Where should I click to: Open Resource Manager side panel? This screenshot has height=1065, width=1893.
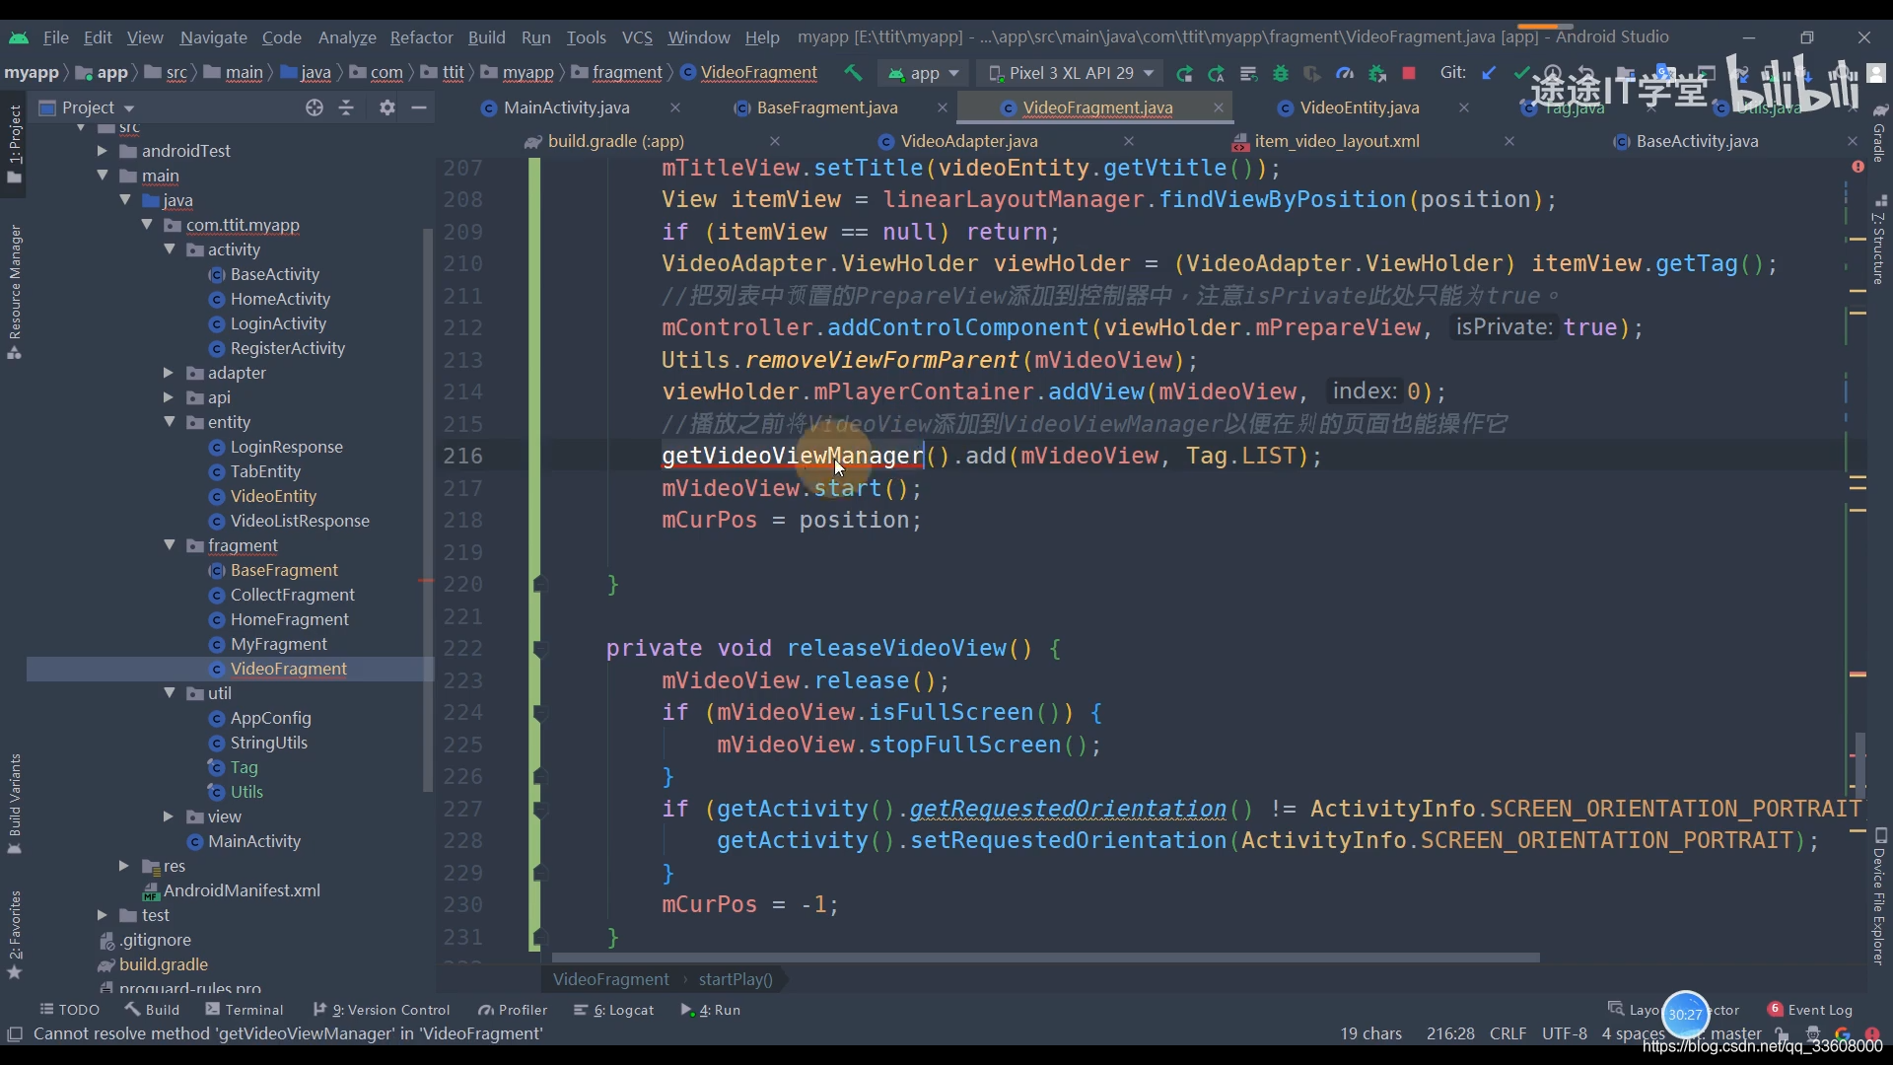14,293
